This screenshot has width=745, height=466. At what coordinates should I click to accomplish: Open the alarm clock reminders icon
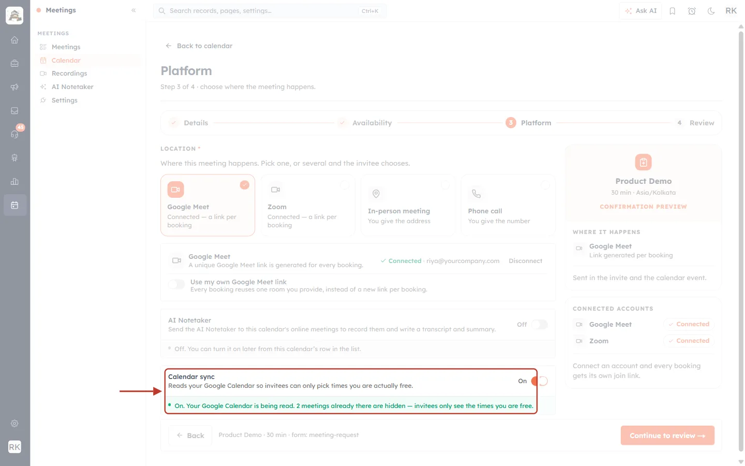[x=692, y=11]
